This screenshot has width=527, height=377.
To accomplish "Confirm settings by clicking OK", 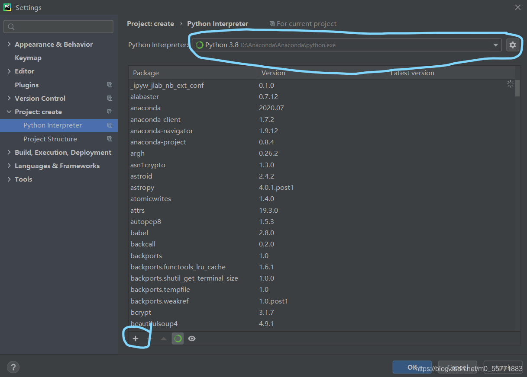I will [x=412, y=367].
